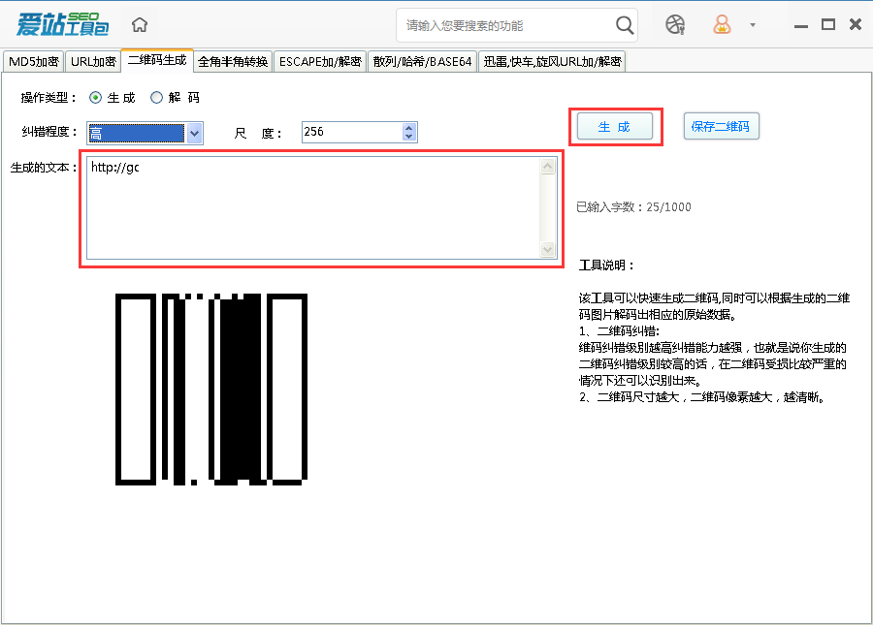The height and width of the screenshot is (625, 873).
Task: Click the search magnifier icon
Action: click(624, 24)
